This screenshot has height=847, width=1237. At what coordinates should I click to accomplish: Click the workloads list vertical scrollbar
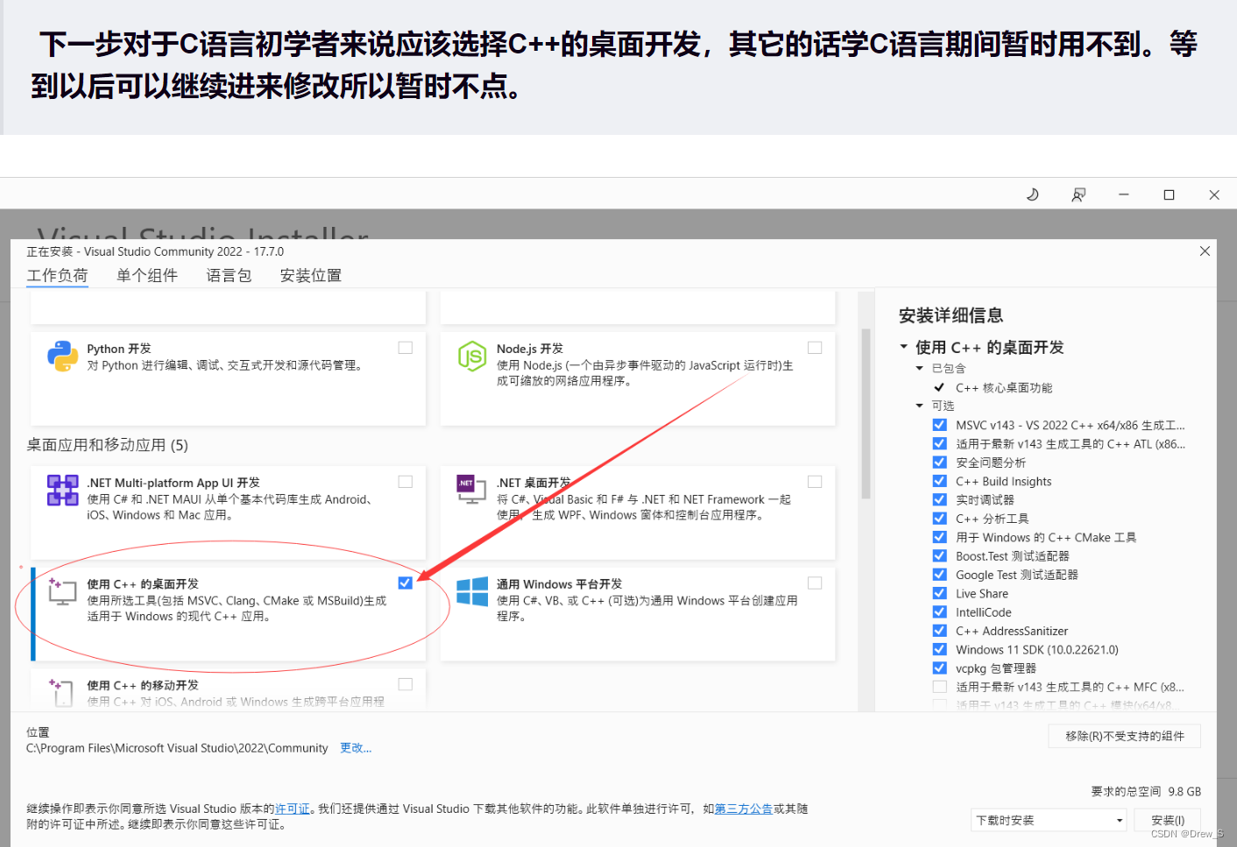pyautogui.click(x=866, y=413)
